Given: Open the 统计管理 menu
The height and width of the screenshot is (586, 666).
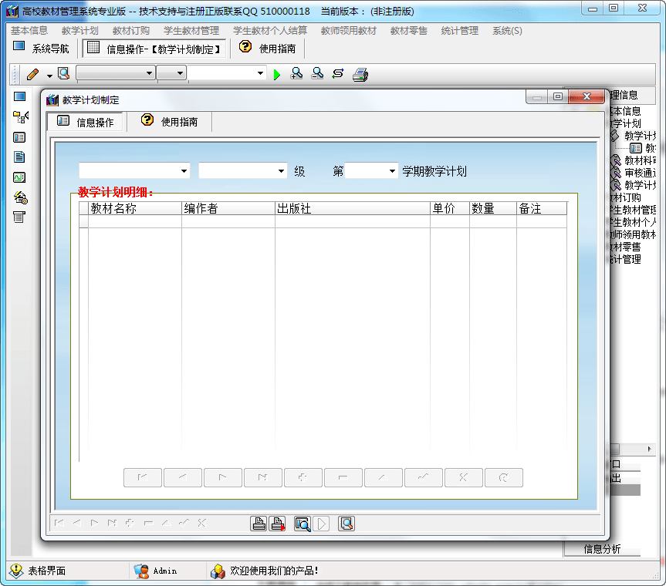Looking at the screenshot, I should click(x=459, y=31).
